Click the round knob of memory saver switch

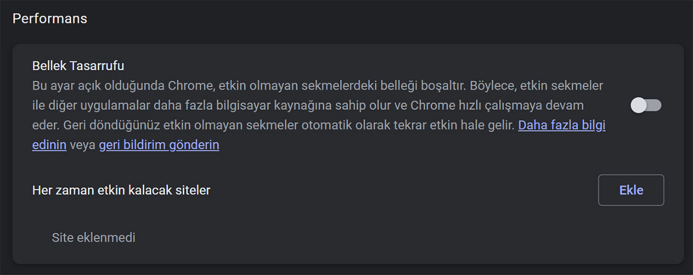[639, 106]
